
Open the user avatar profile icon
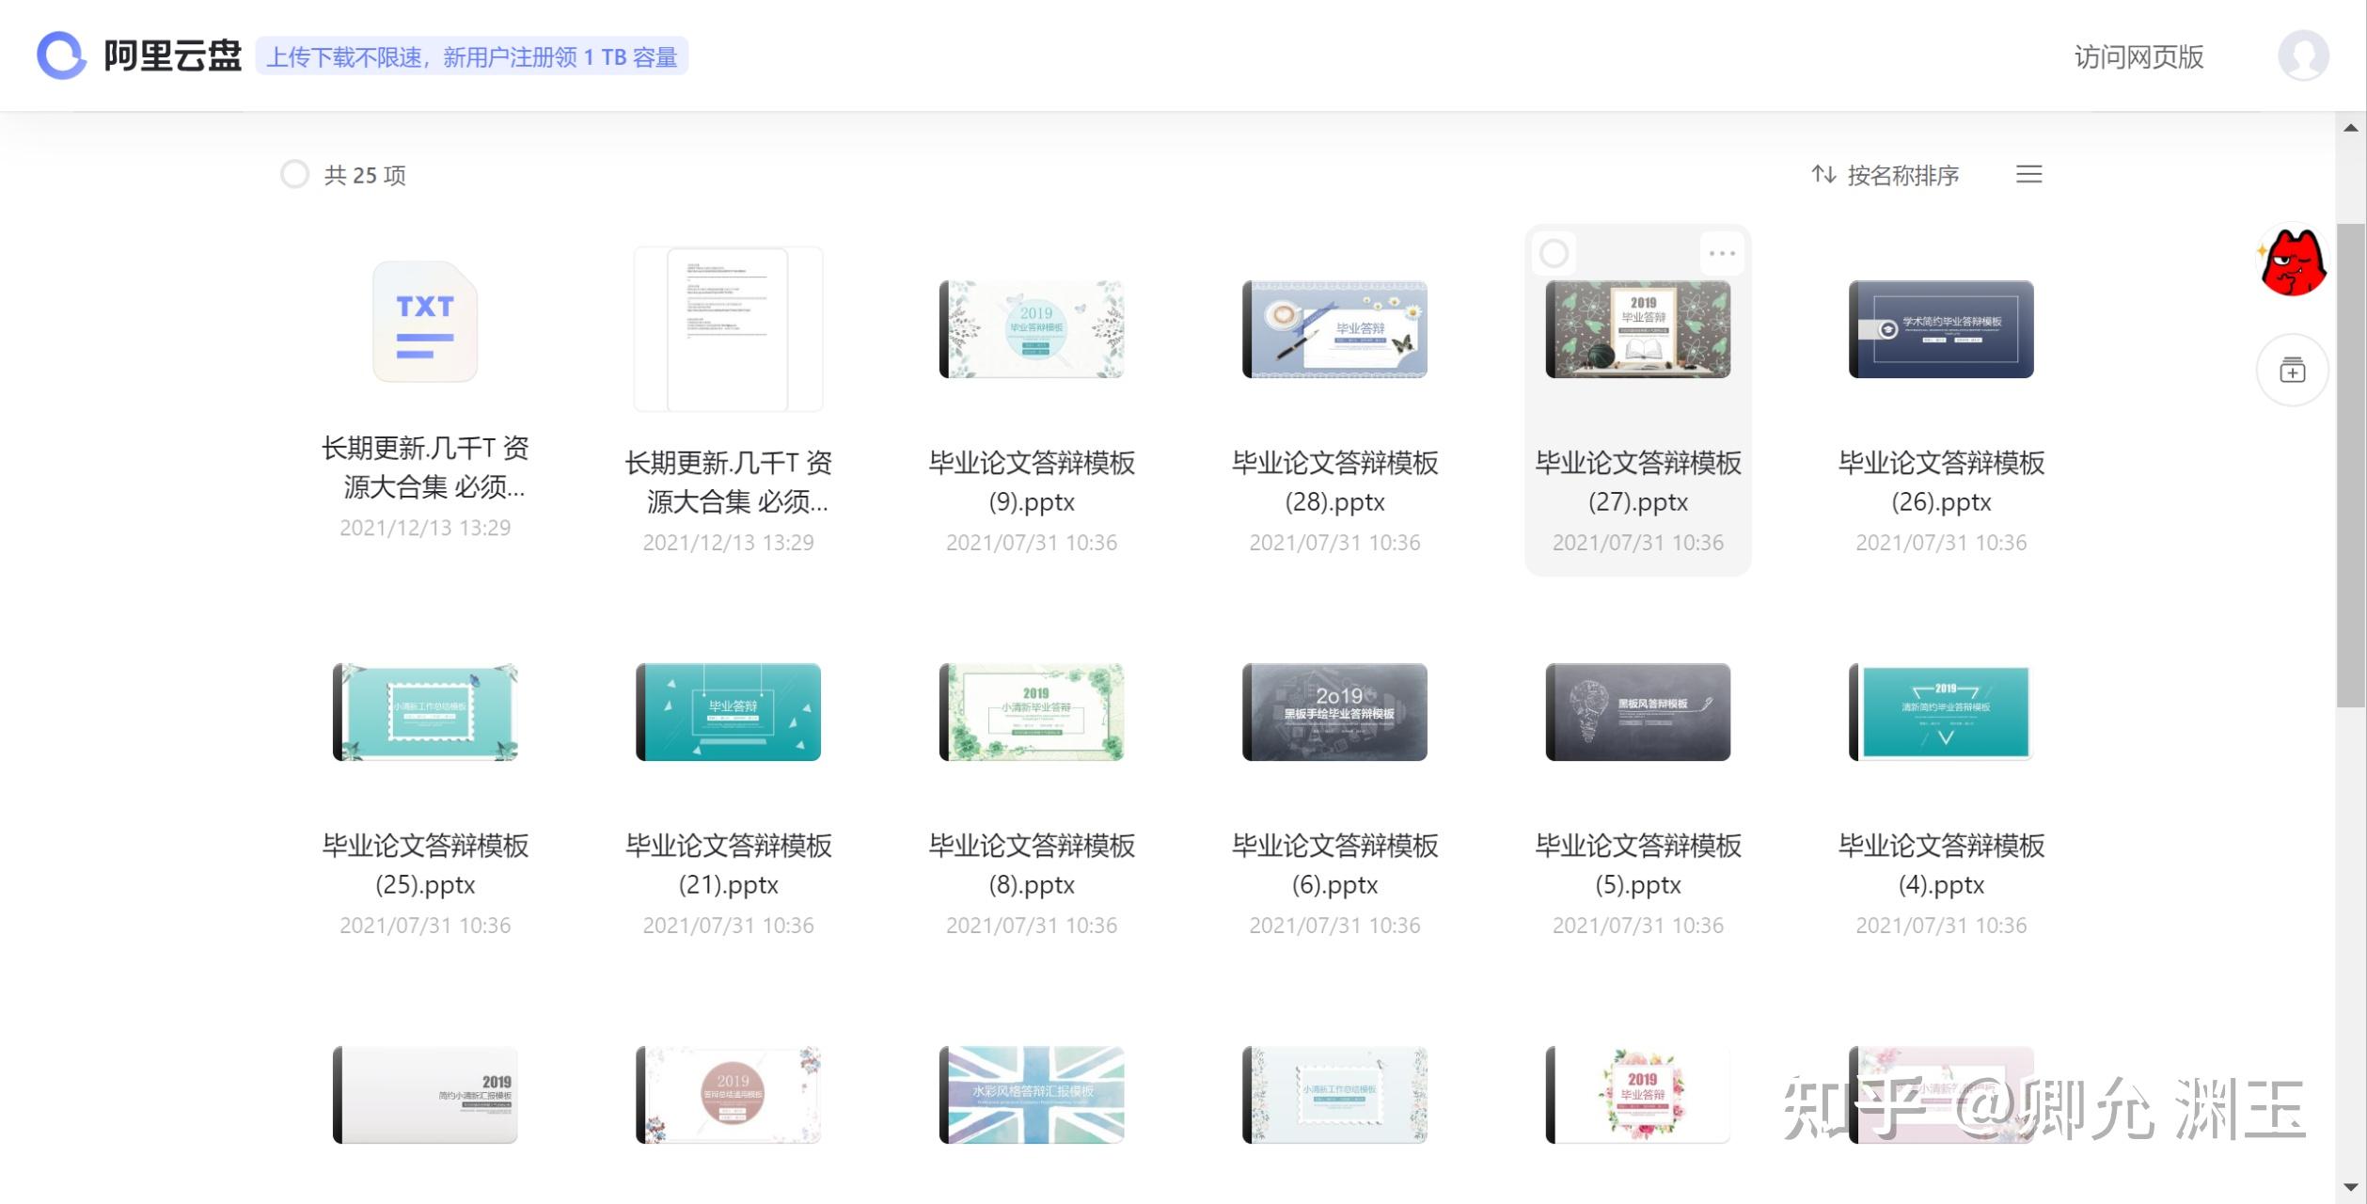(2302, 55)
